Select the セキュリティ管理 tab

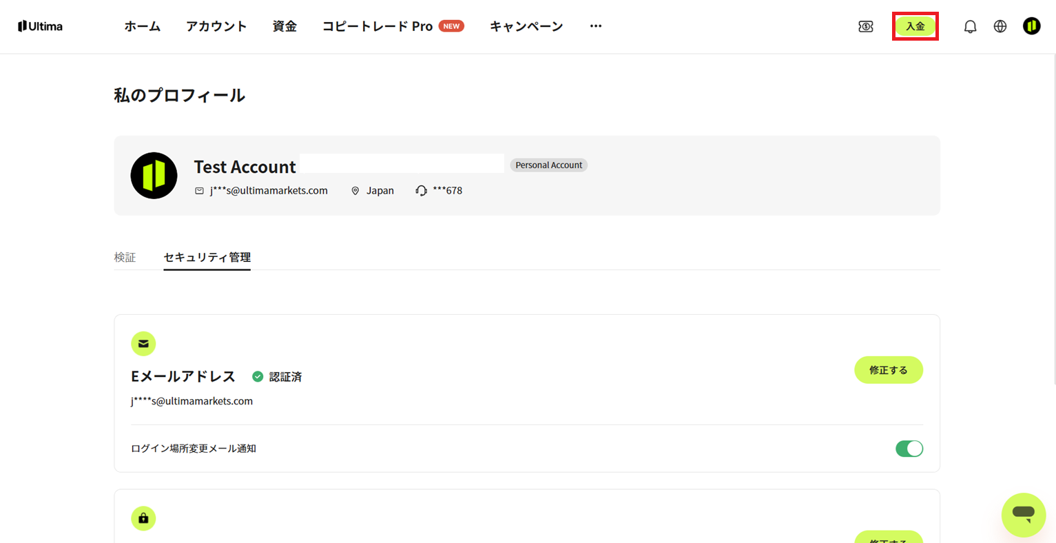[207, 257]
